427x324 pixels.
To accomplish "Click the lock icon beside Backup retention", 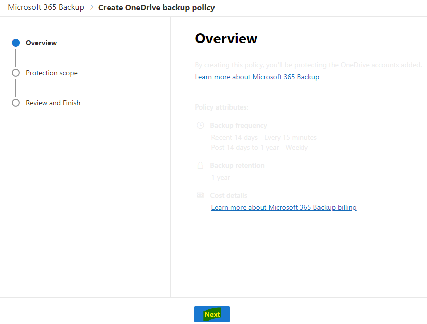I will [x=200, y=165].
